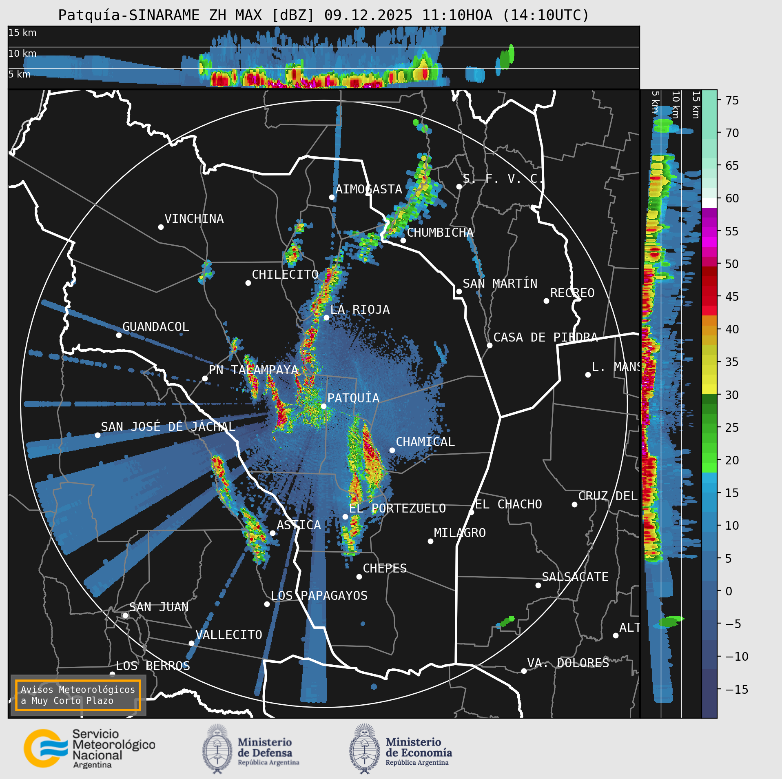This screenshot has height=779, width=782.
Task: Select the Casa de Piedra marker dot
Action: 490,345
